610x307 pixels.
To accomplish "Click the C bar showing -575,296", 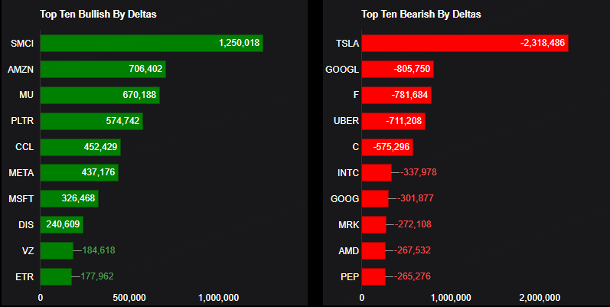I will point(387,147).
